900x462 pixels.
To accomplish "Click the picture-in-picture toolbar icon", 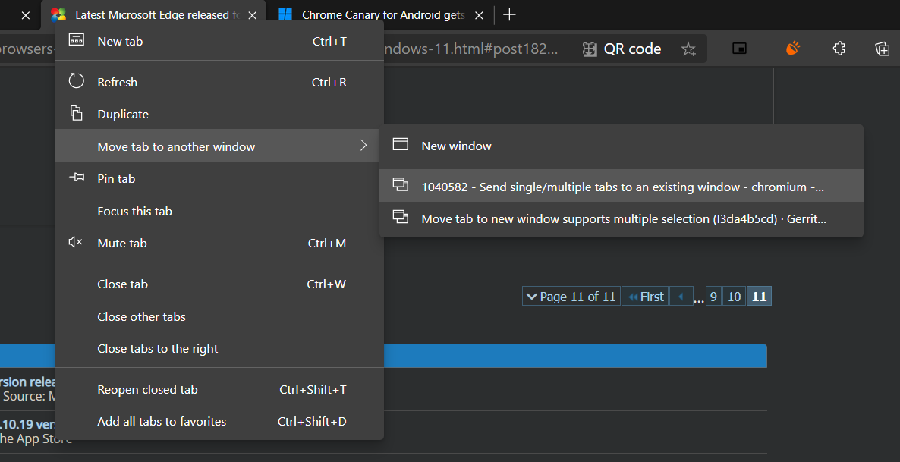I will (x=739, y=49).
